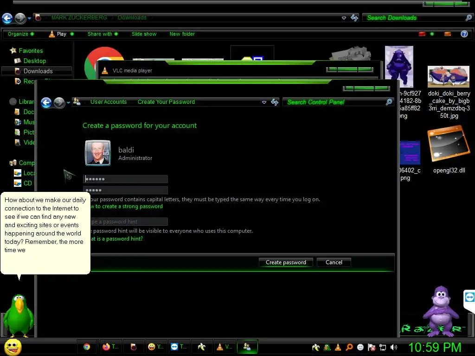Click the Back arrow in Downloads explorer window
This screenshot has height=356, width=475.
pyautogui.click(x=7, y=18)
